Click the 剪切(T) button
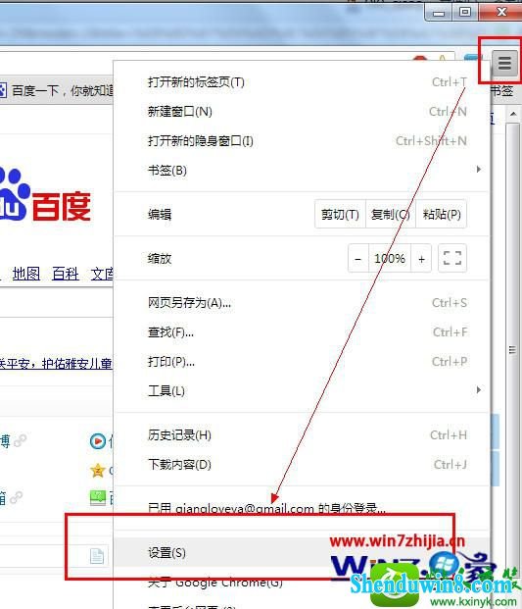This screenshot has height=609, width=522. point(340,214)
